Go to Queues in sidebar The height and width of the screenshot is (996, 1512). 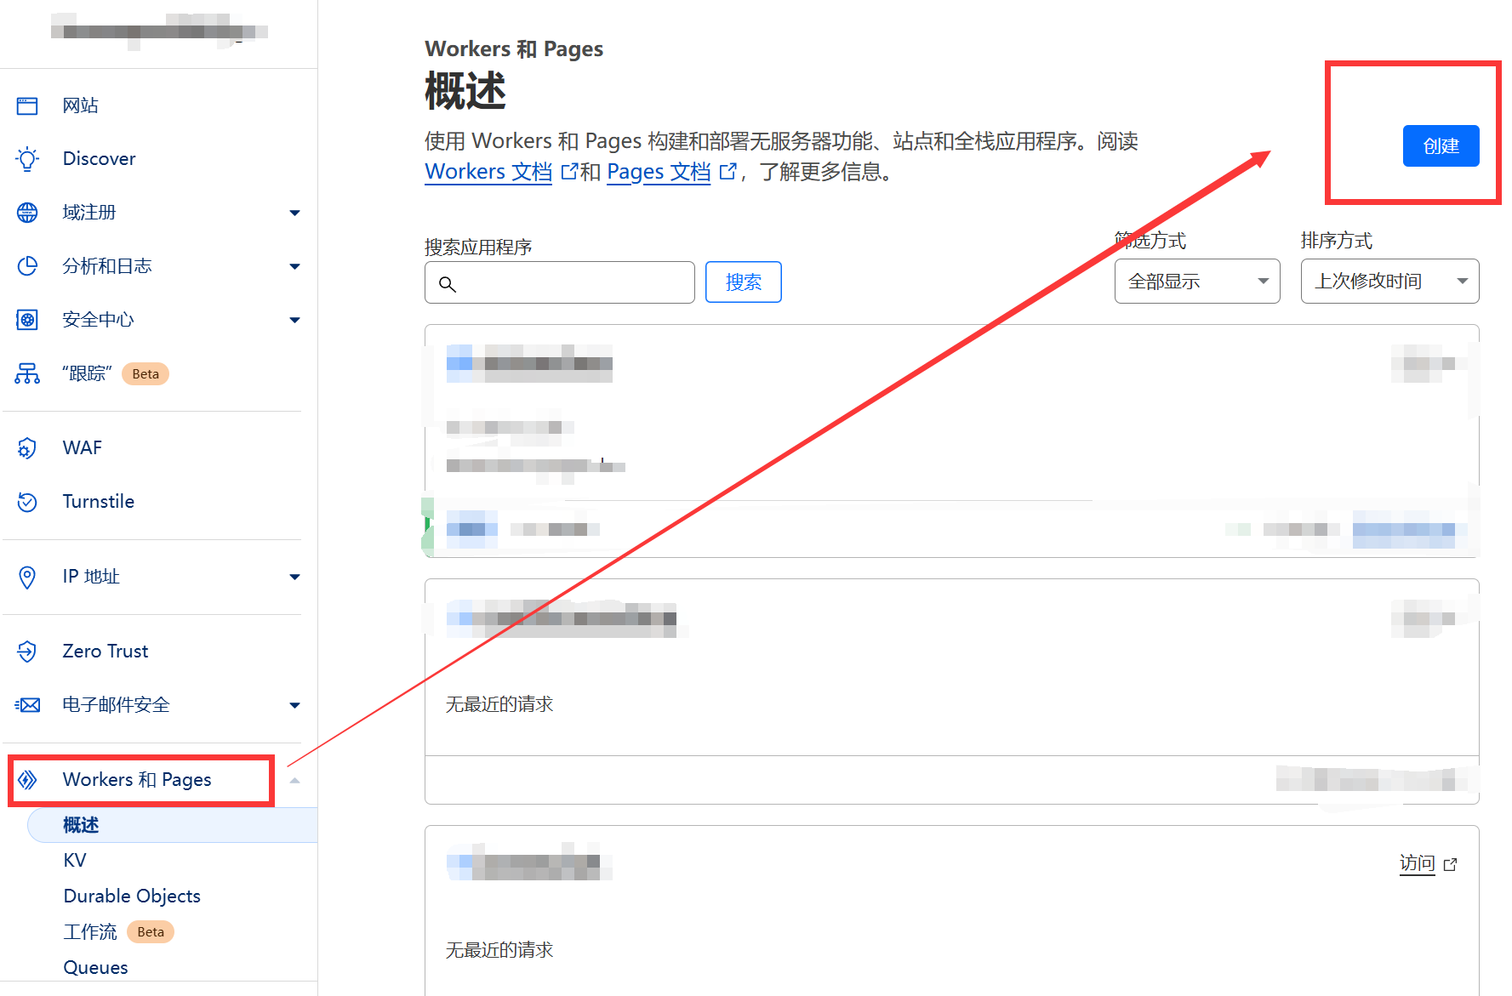click(95, 968)
